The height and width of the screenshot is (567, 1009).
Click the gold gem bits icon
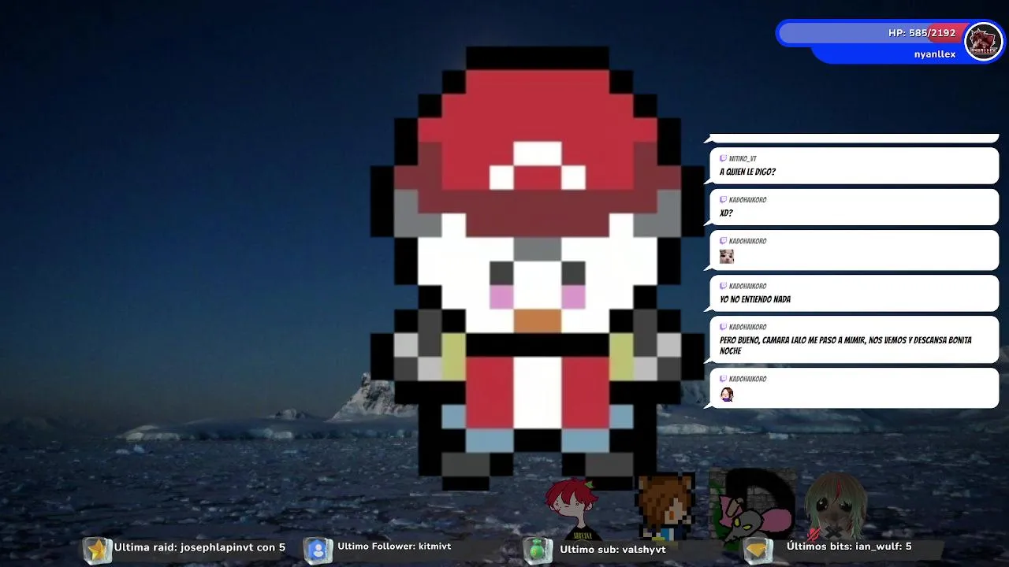pyautogui.click(x=758, y=550)
